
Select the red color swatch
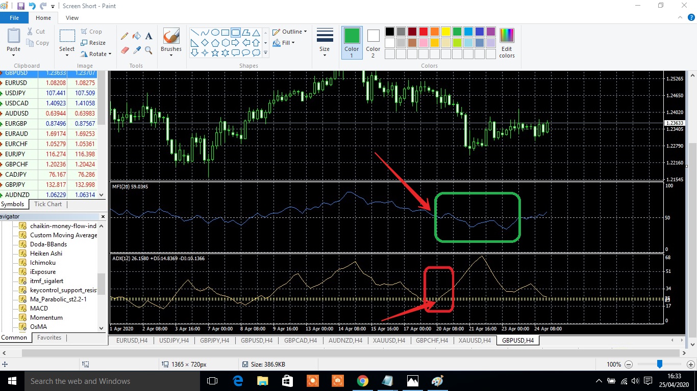coord(423,31)
